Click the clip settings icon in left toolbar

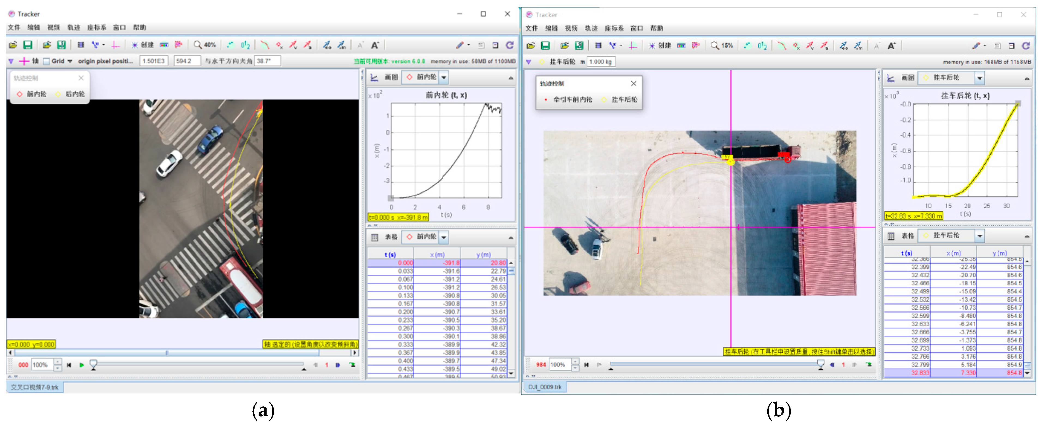81,45
